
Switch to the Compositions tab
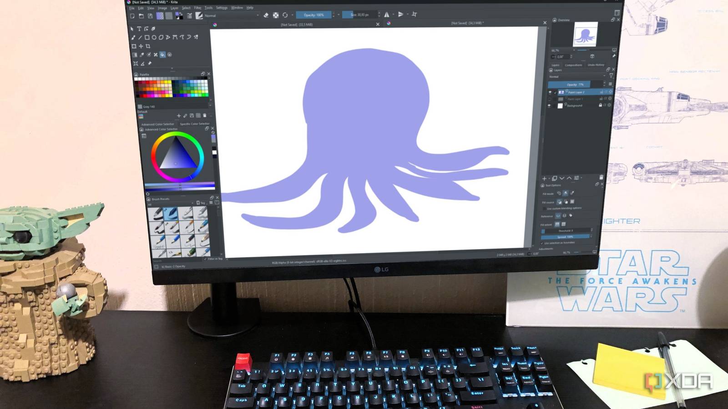click(573, 65)
